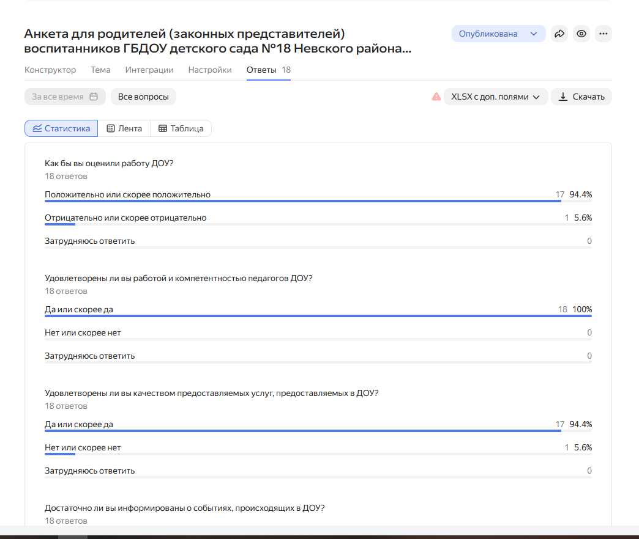The image size is (639, 539).
Task: Expand the Опубликована status dropdown
Action: coord(498,34)
